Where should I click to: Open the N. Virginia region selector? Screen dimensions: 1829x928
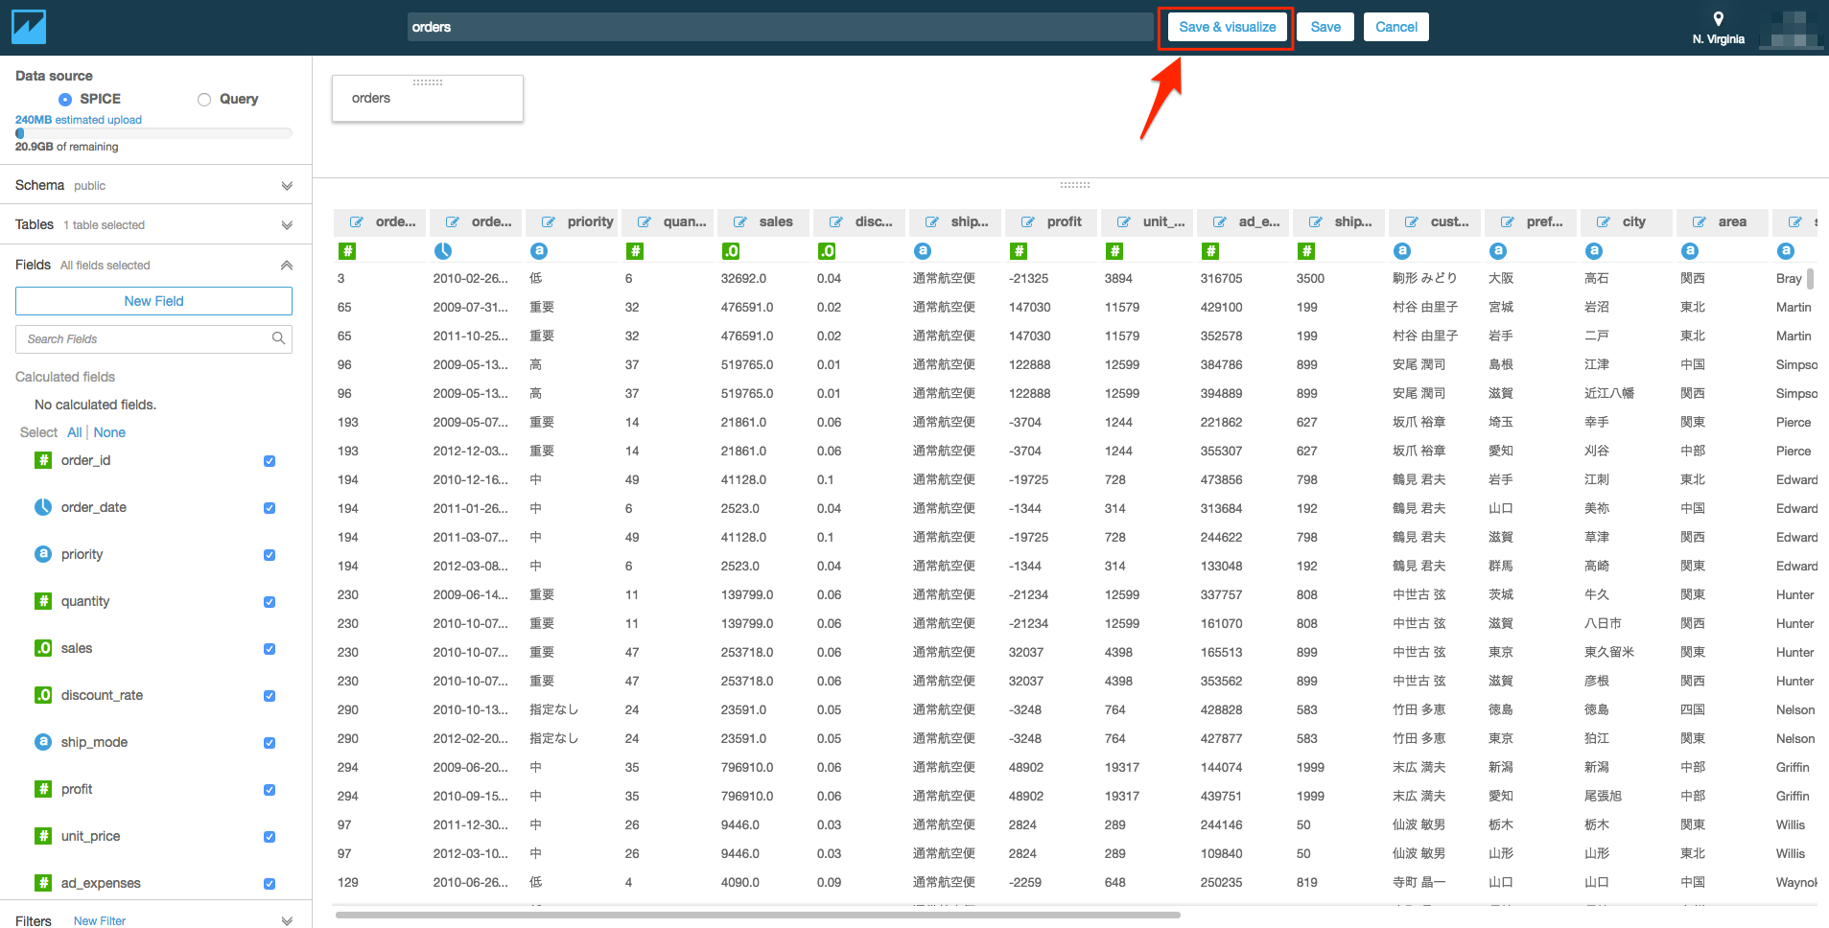point(1718,26)
